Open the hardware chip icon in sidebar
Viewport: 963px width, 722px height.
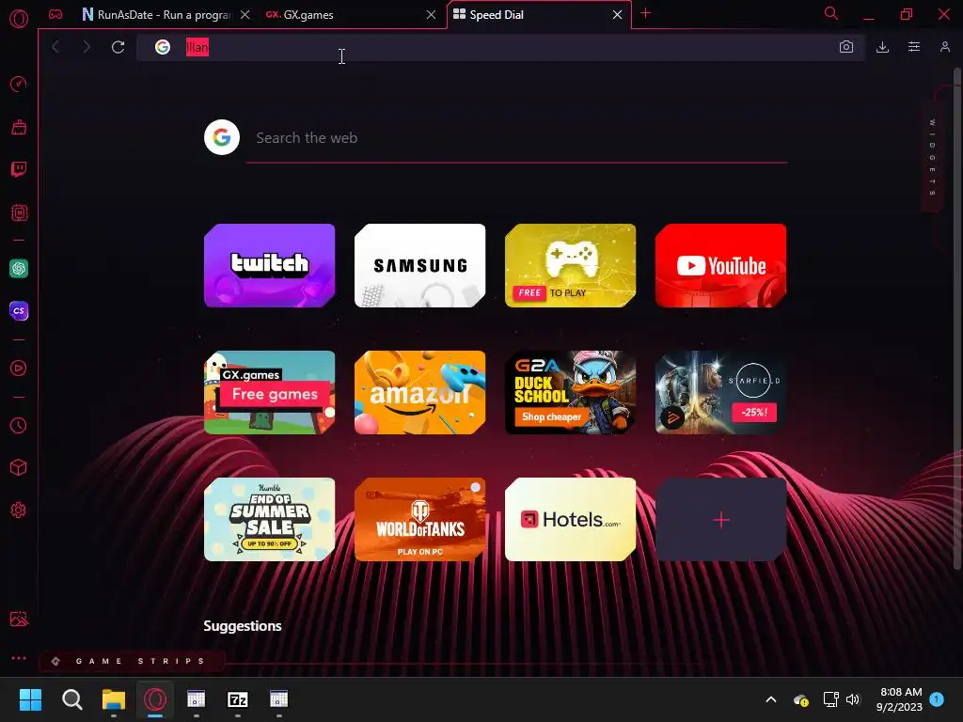19,212
